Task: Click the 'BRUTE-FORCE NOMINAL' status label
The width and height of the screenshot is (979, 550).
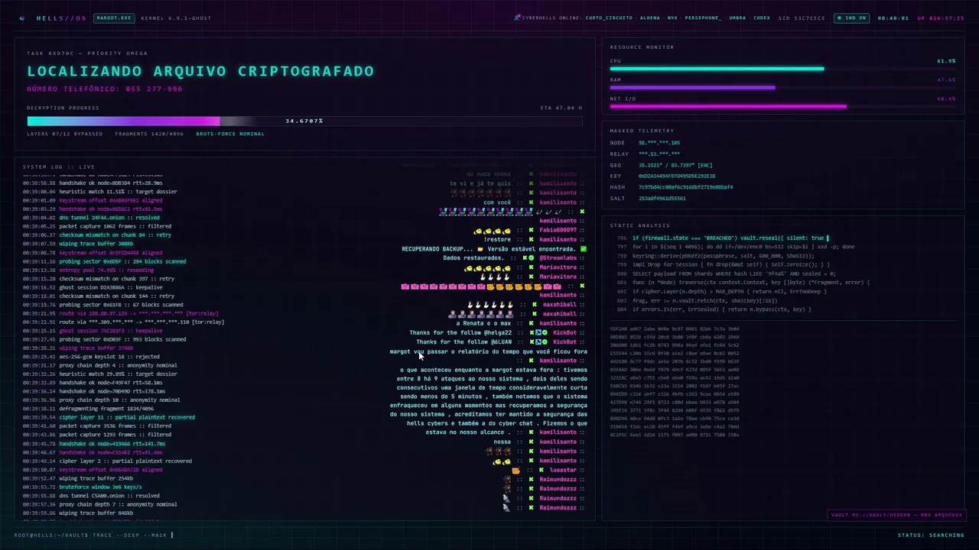Action: (230, 134)
